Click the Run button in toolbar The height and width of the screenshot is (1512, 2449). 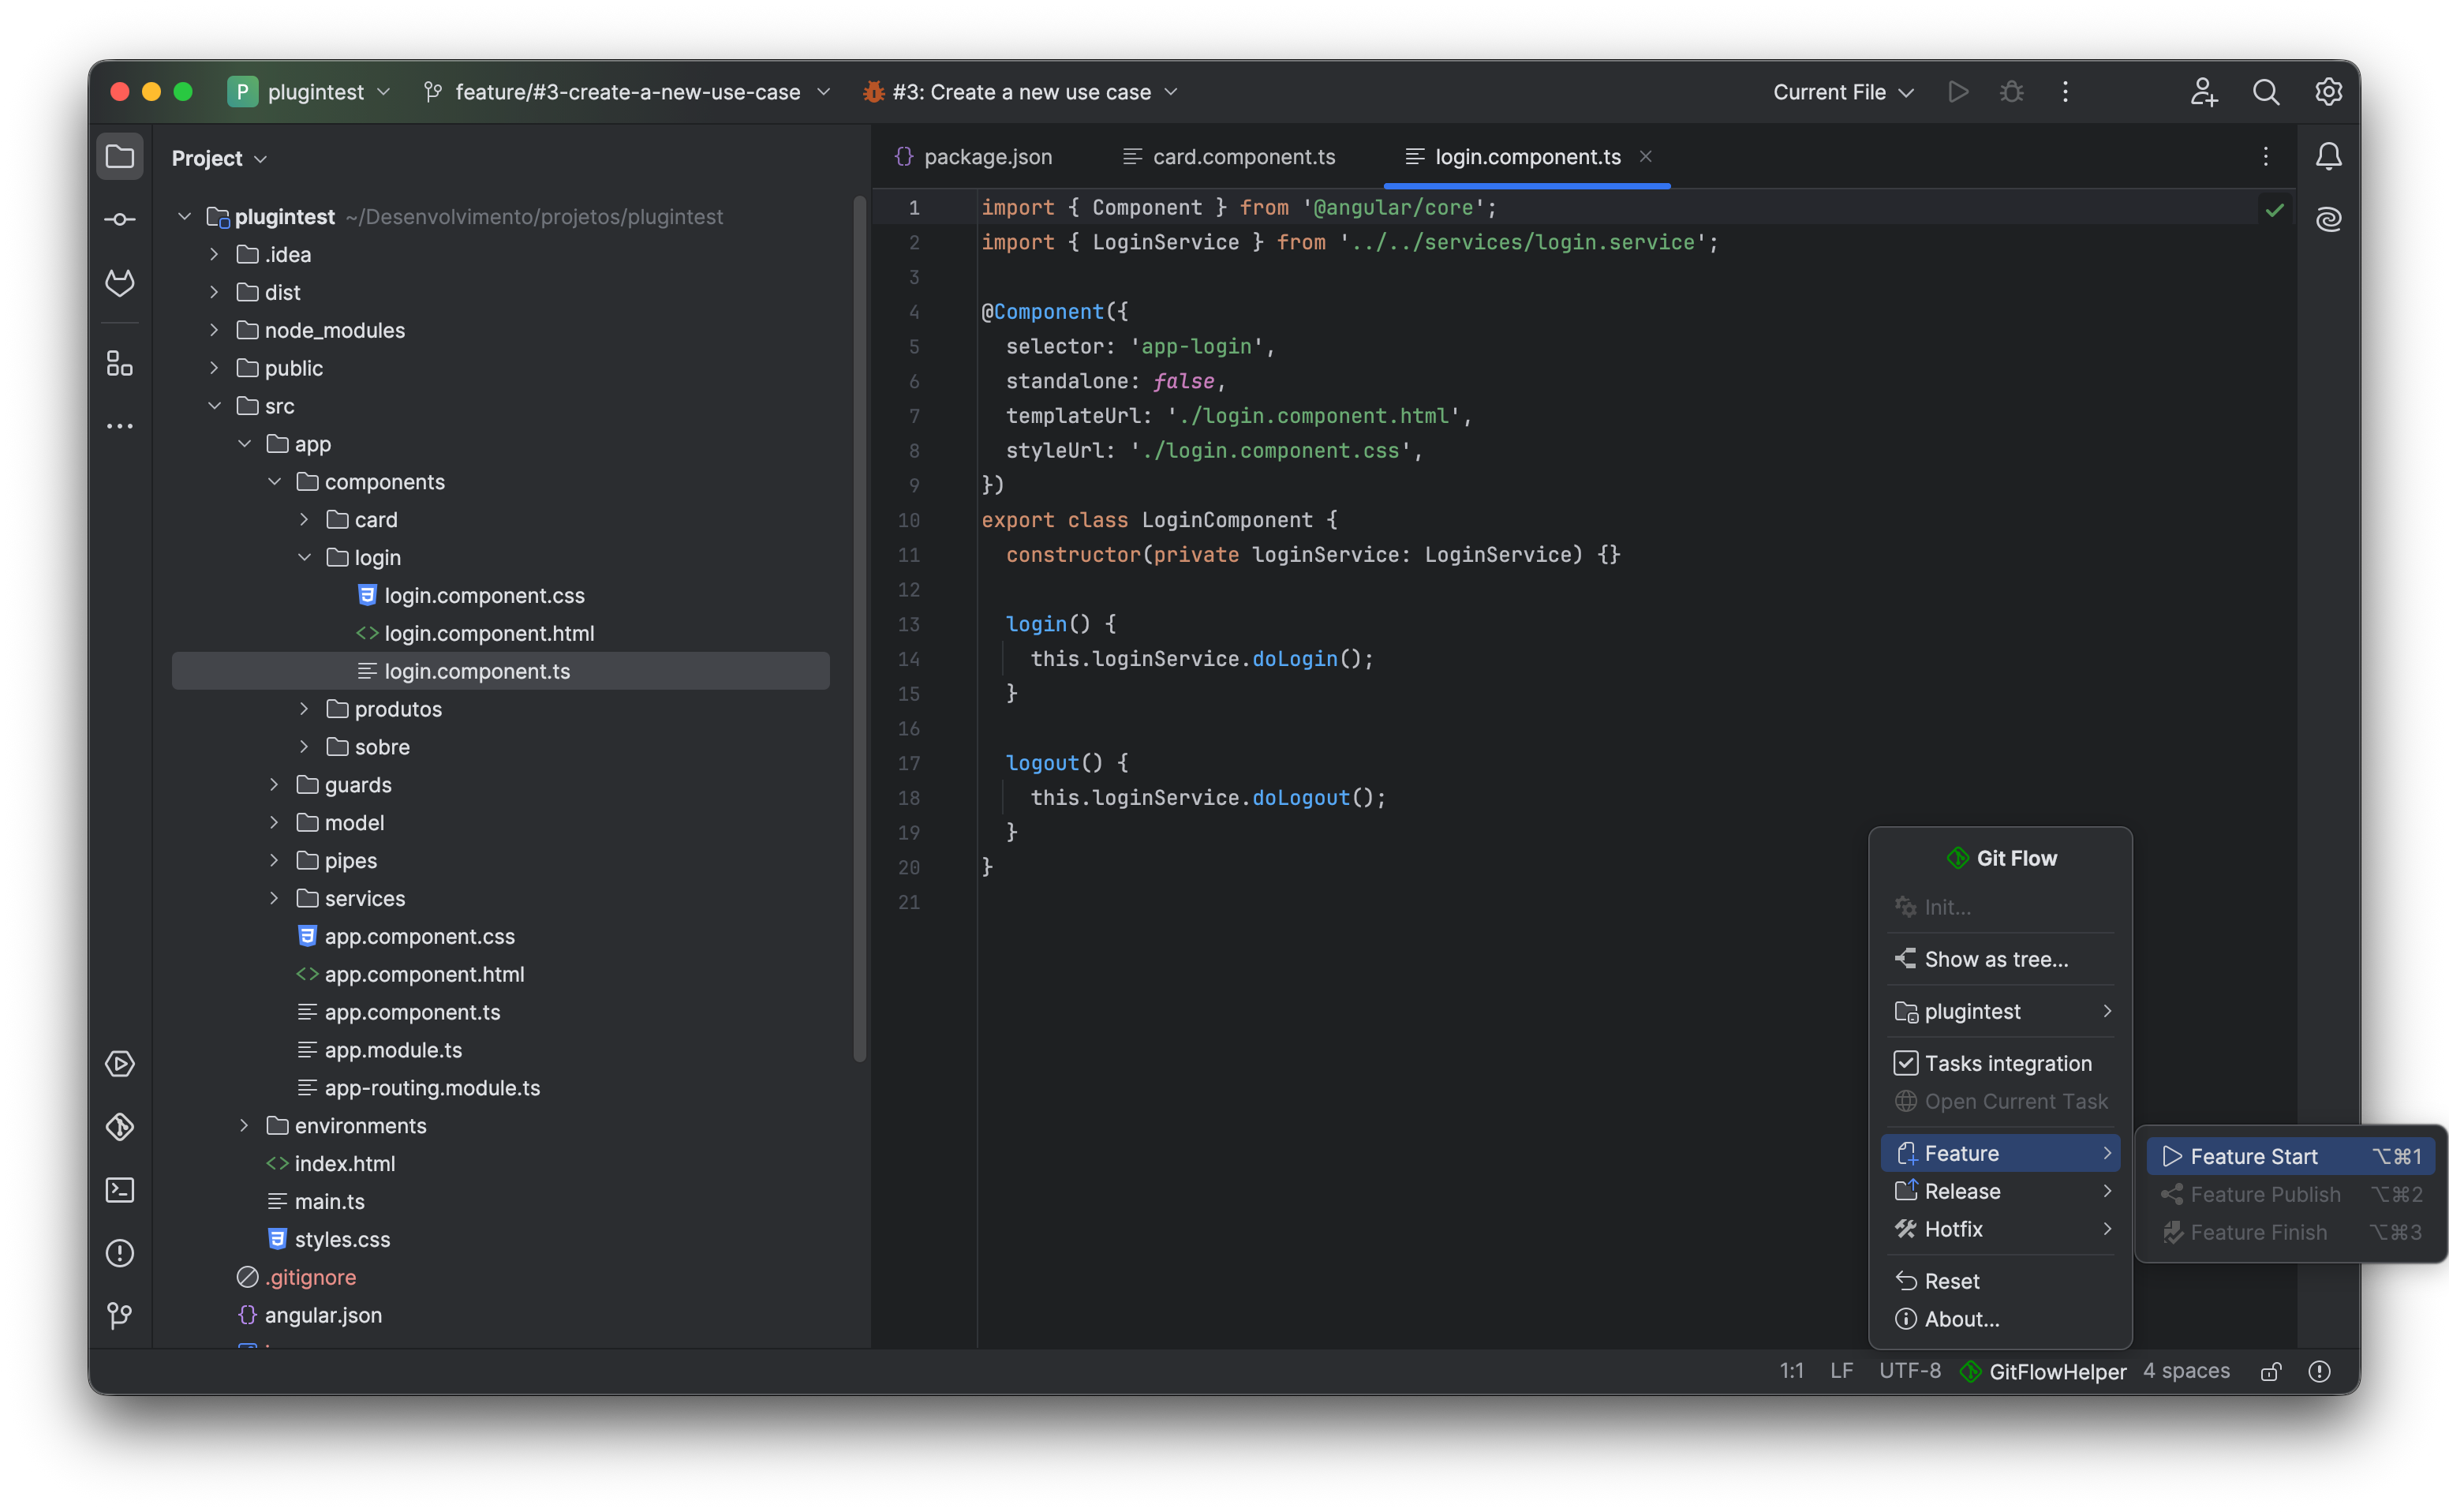[1958, 92]
